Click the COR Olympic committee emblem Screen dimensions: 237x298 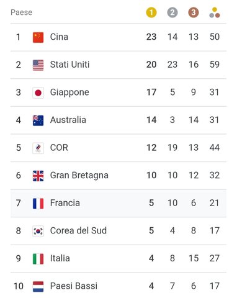coord(38,148)
